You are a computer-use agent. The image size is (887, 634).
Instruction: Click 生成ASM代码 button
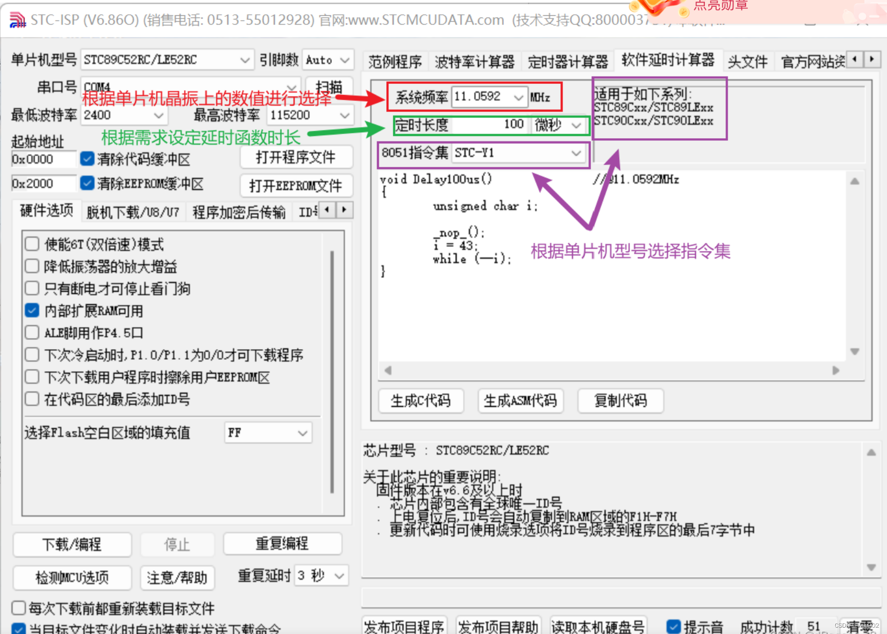click(x=520, y=401)
